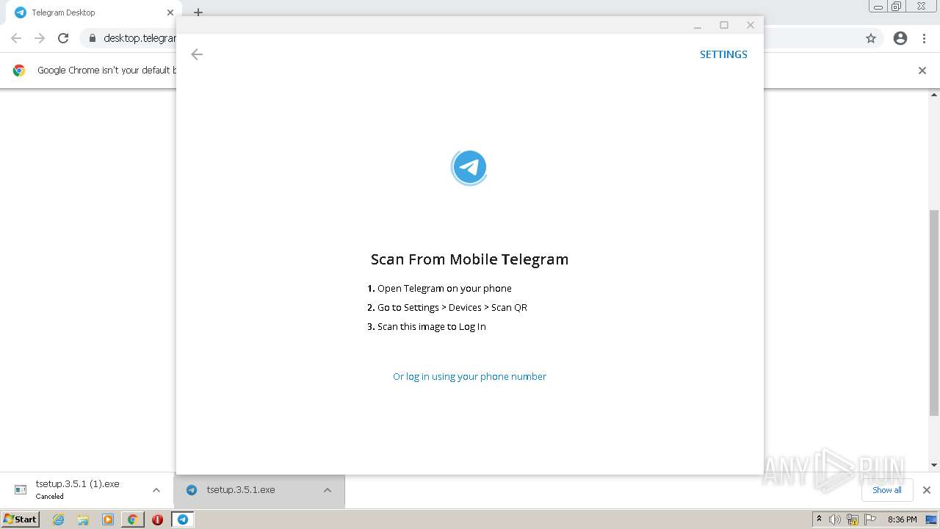Viewport: 940px width, 529px height.
Task: Open the volume speaker tray icon
Action: point(835,519)
